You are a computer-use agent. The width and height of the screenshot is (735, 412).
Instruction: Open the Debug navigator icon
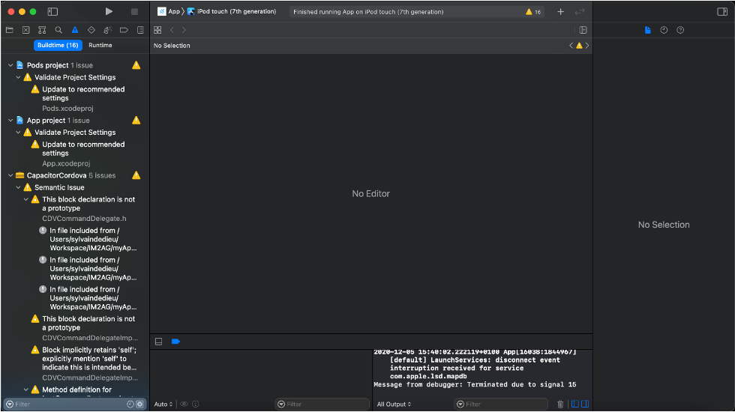click(x=108, y=30)
